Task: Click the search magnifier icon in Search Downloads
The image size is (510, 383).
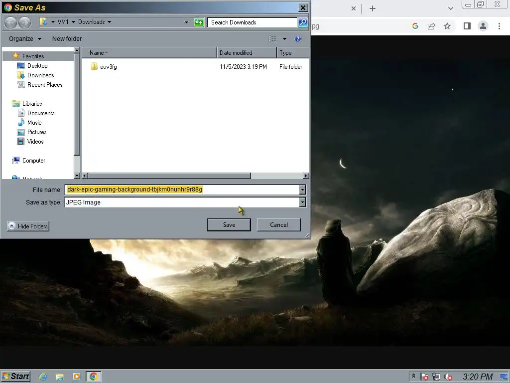Action: click(303, 22)
